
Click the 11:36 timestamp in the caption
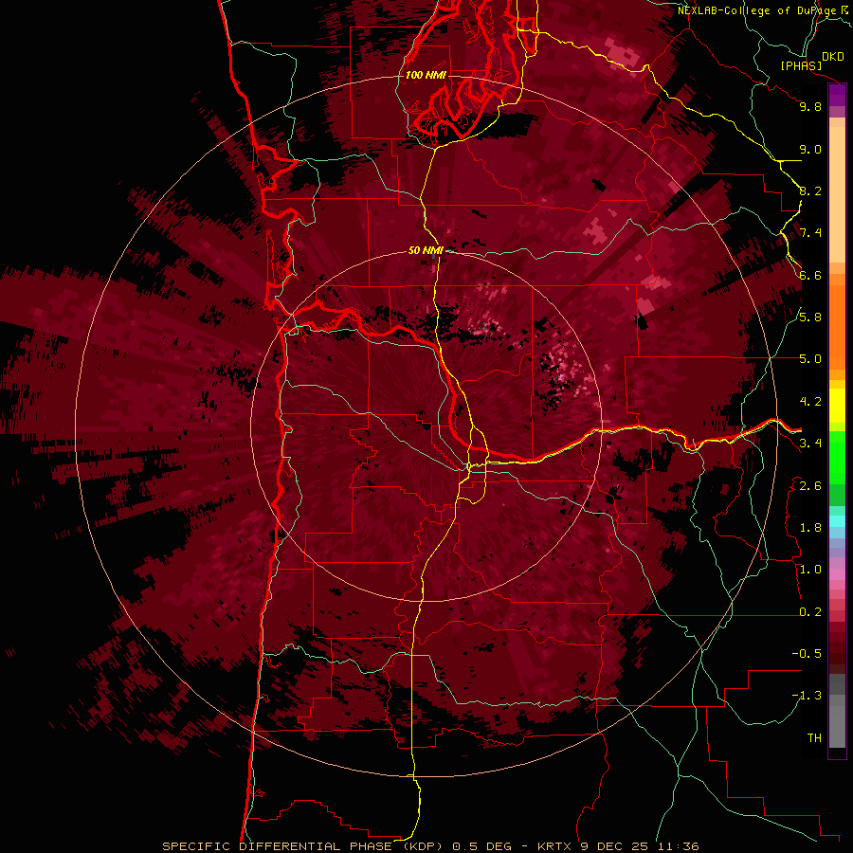[x=678, y=846]
